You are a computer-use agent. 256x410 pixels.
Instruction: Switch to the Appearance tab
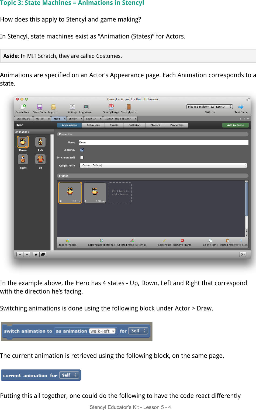point(69,125)
